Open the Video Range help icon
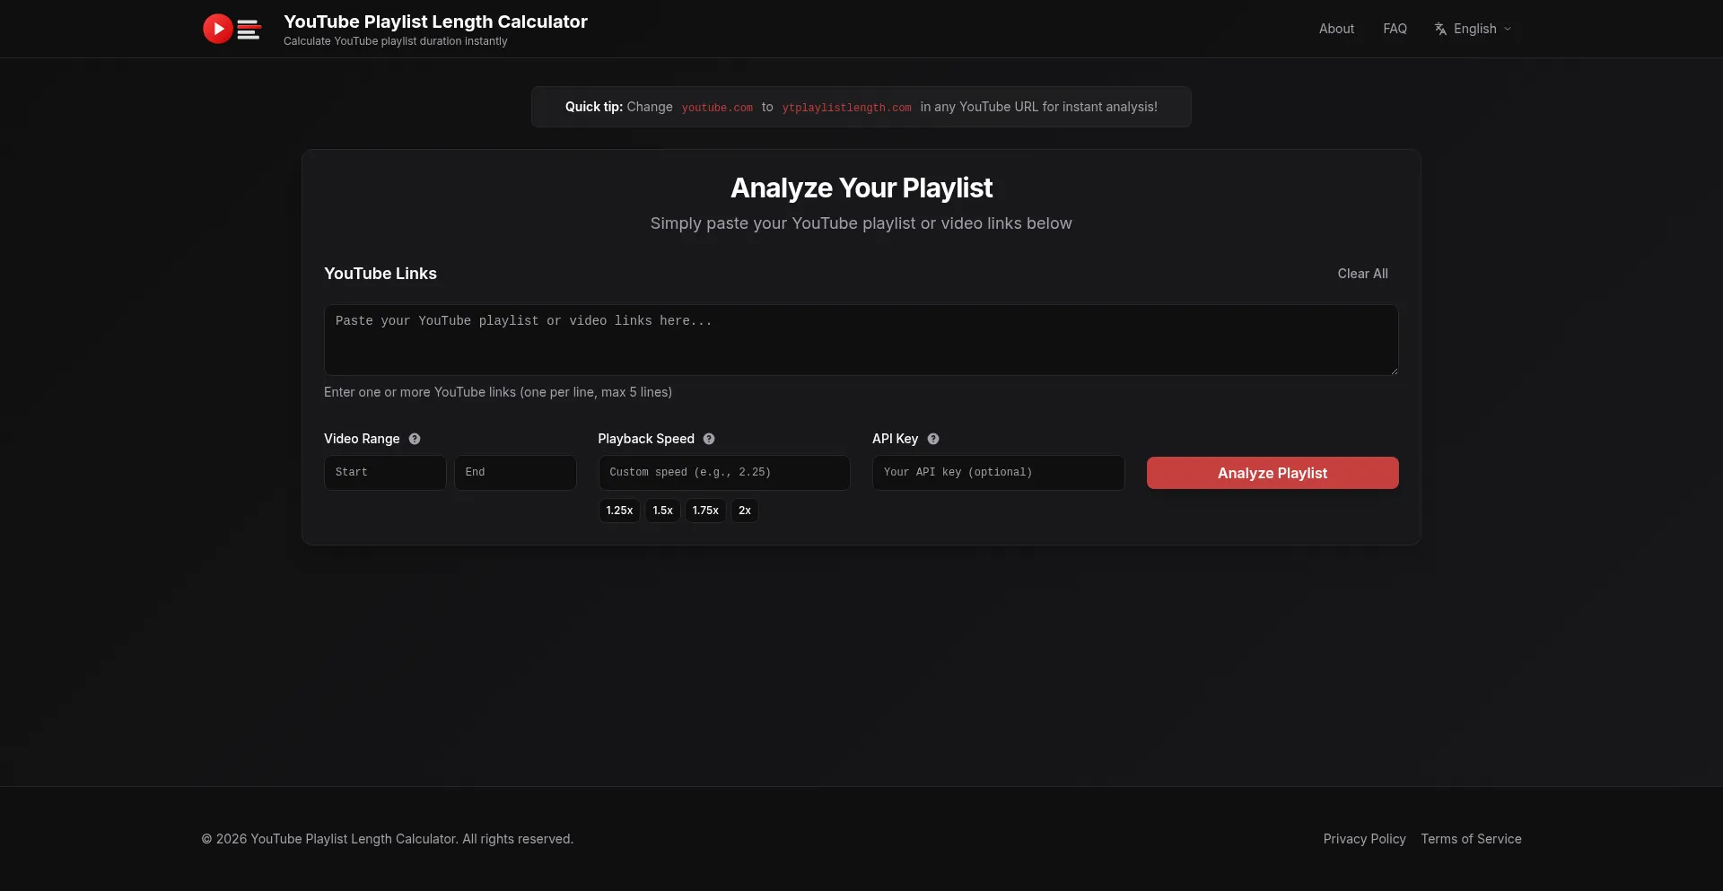Screen dimensions: 1723x891 (415, 439)
